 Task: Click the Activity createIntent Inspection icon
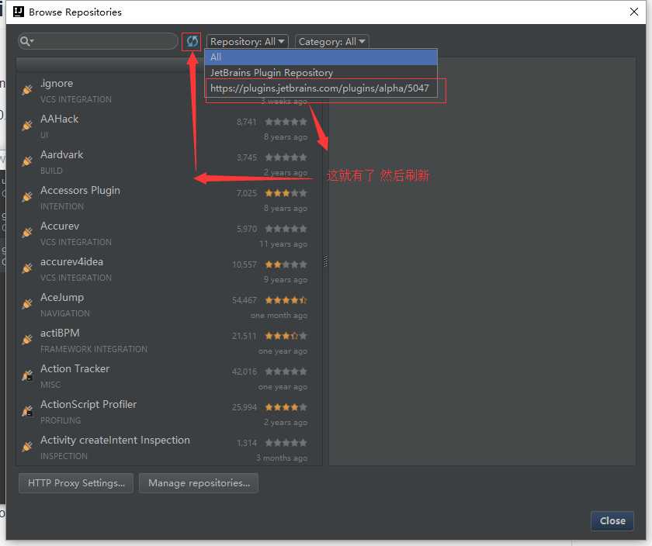[27, 447]
